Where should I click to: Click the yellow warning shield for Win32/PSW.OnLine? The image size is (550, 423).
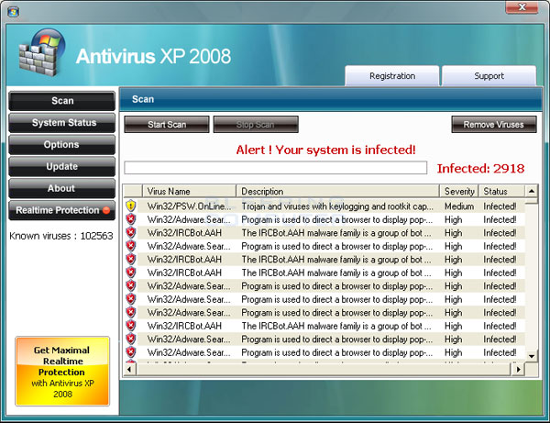tap(131, 206)
